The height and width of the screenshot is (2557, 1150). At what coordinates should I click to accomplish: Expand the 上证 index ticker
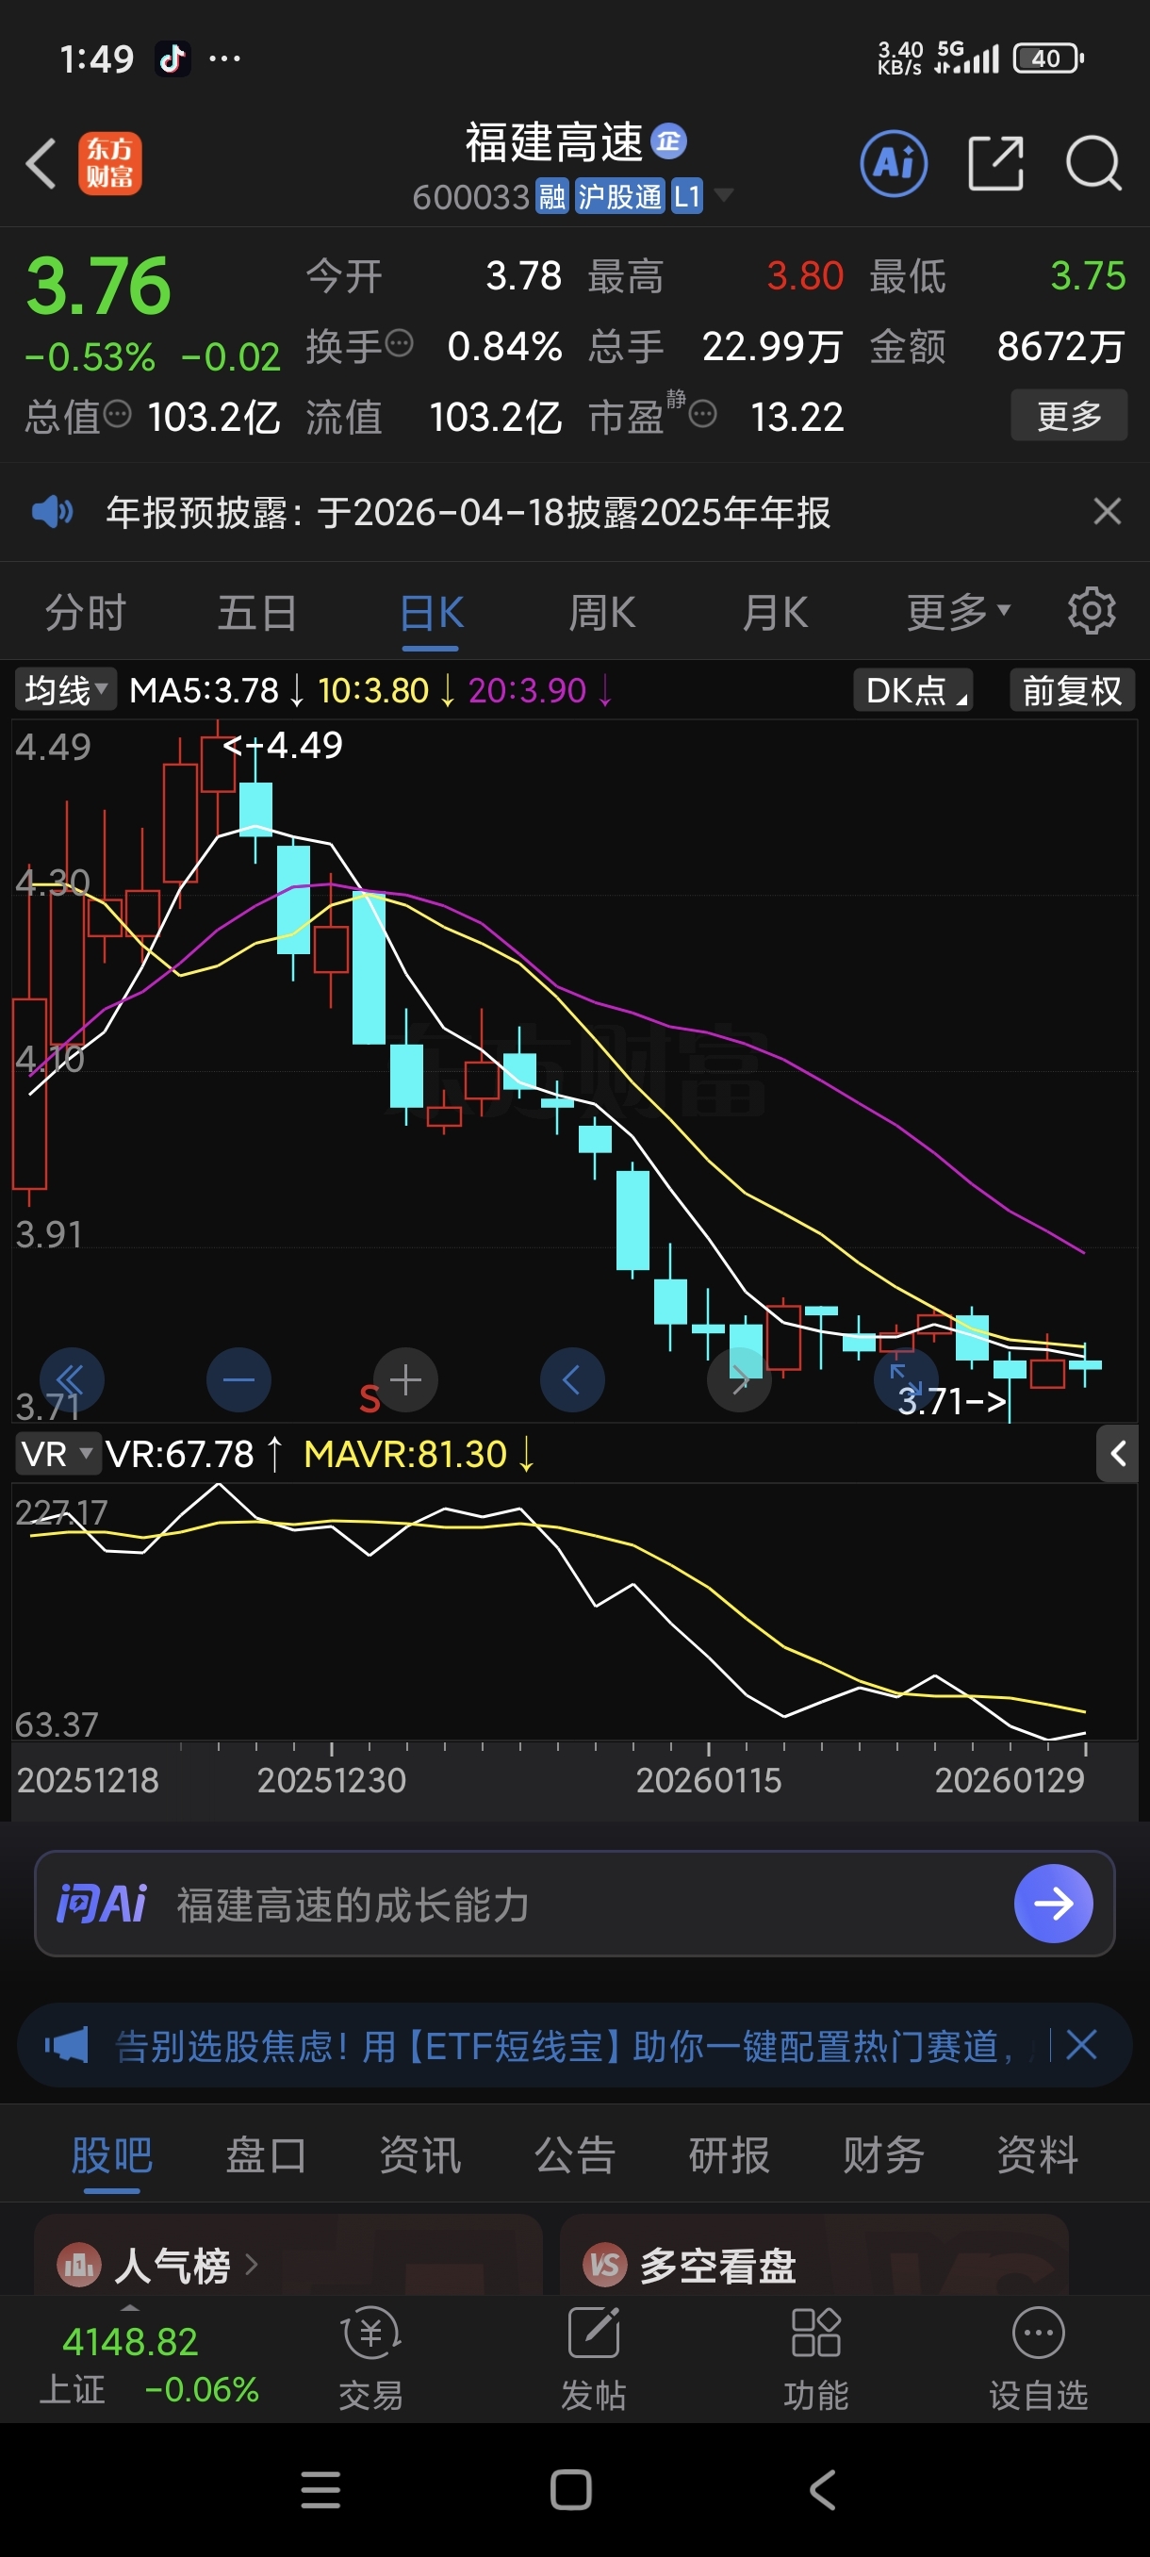point(130,2307)
